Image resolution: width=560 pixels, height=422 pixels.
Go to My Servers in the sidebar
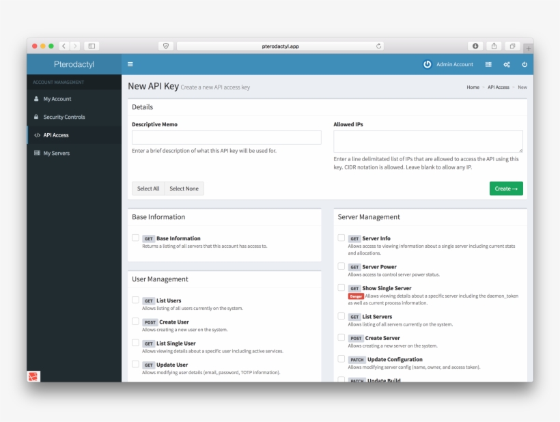click(x=56, y=153)
